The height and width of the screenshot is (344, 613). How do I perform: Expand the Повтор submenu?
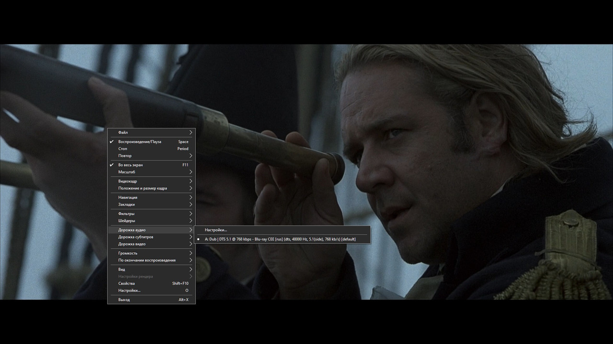151,156
